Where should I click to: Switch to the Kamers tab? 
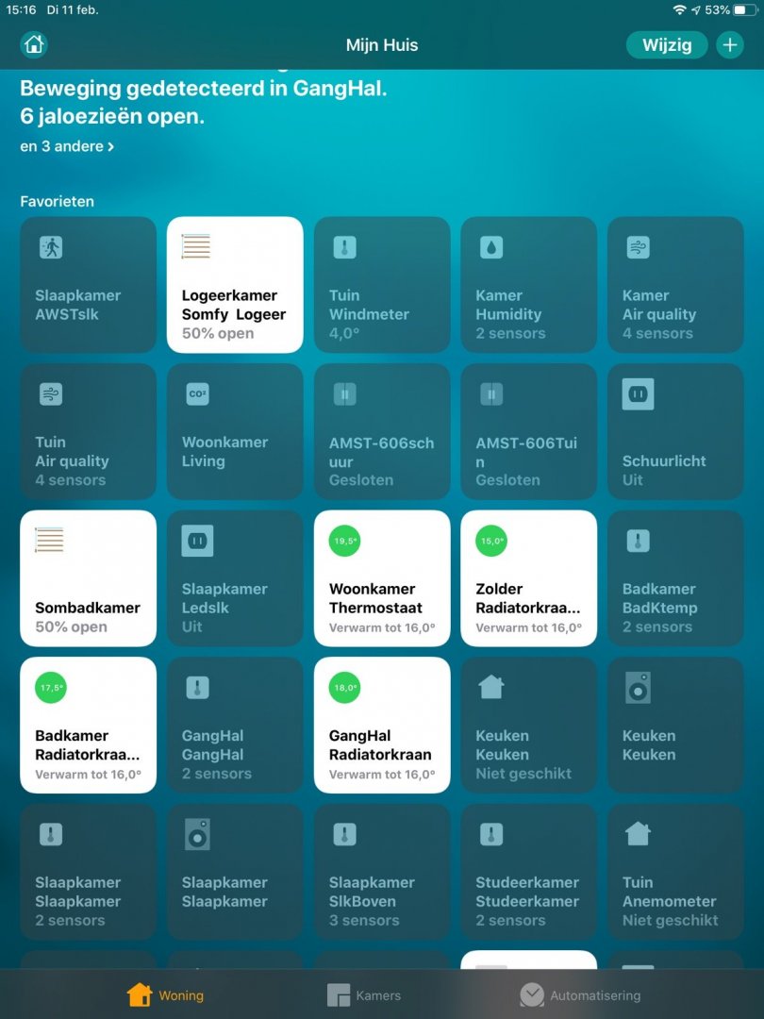364,995
